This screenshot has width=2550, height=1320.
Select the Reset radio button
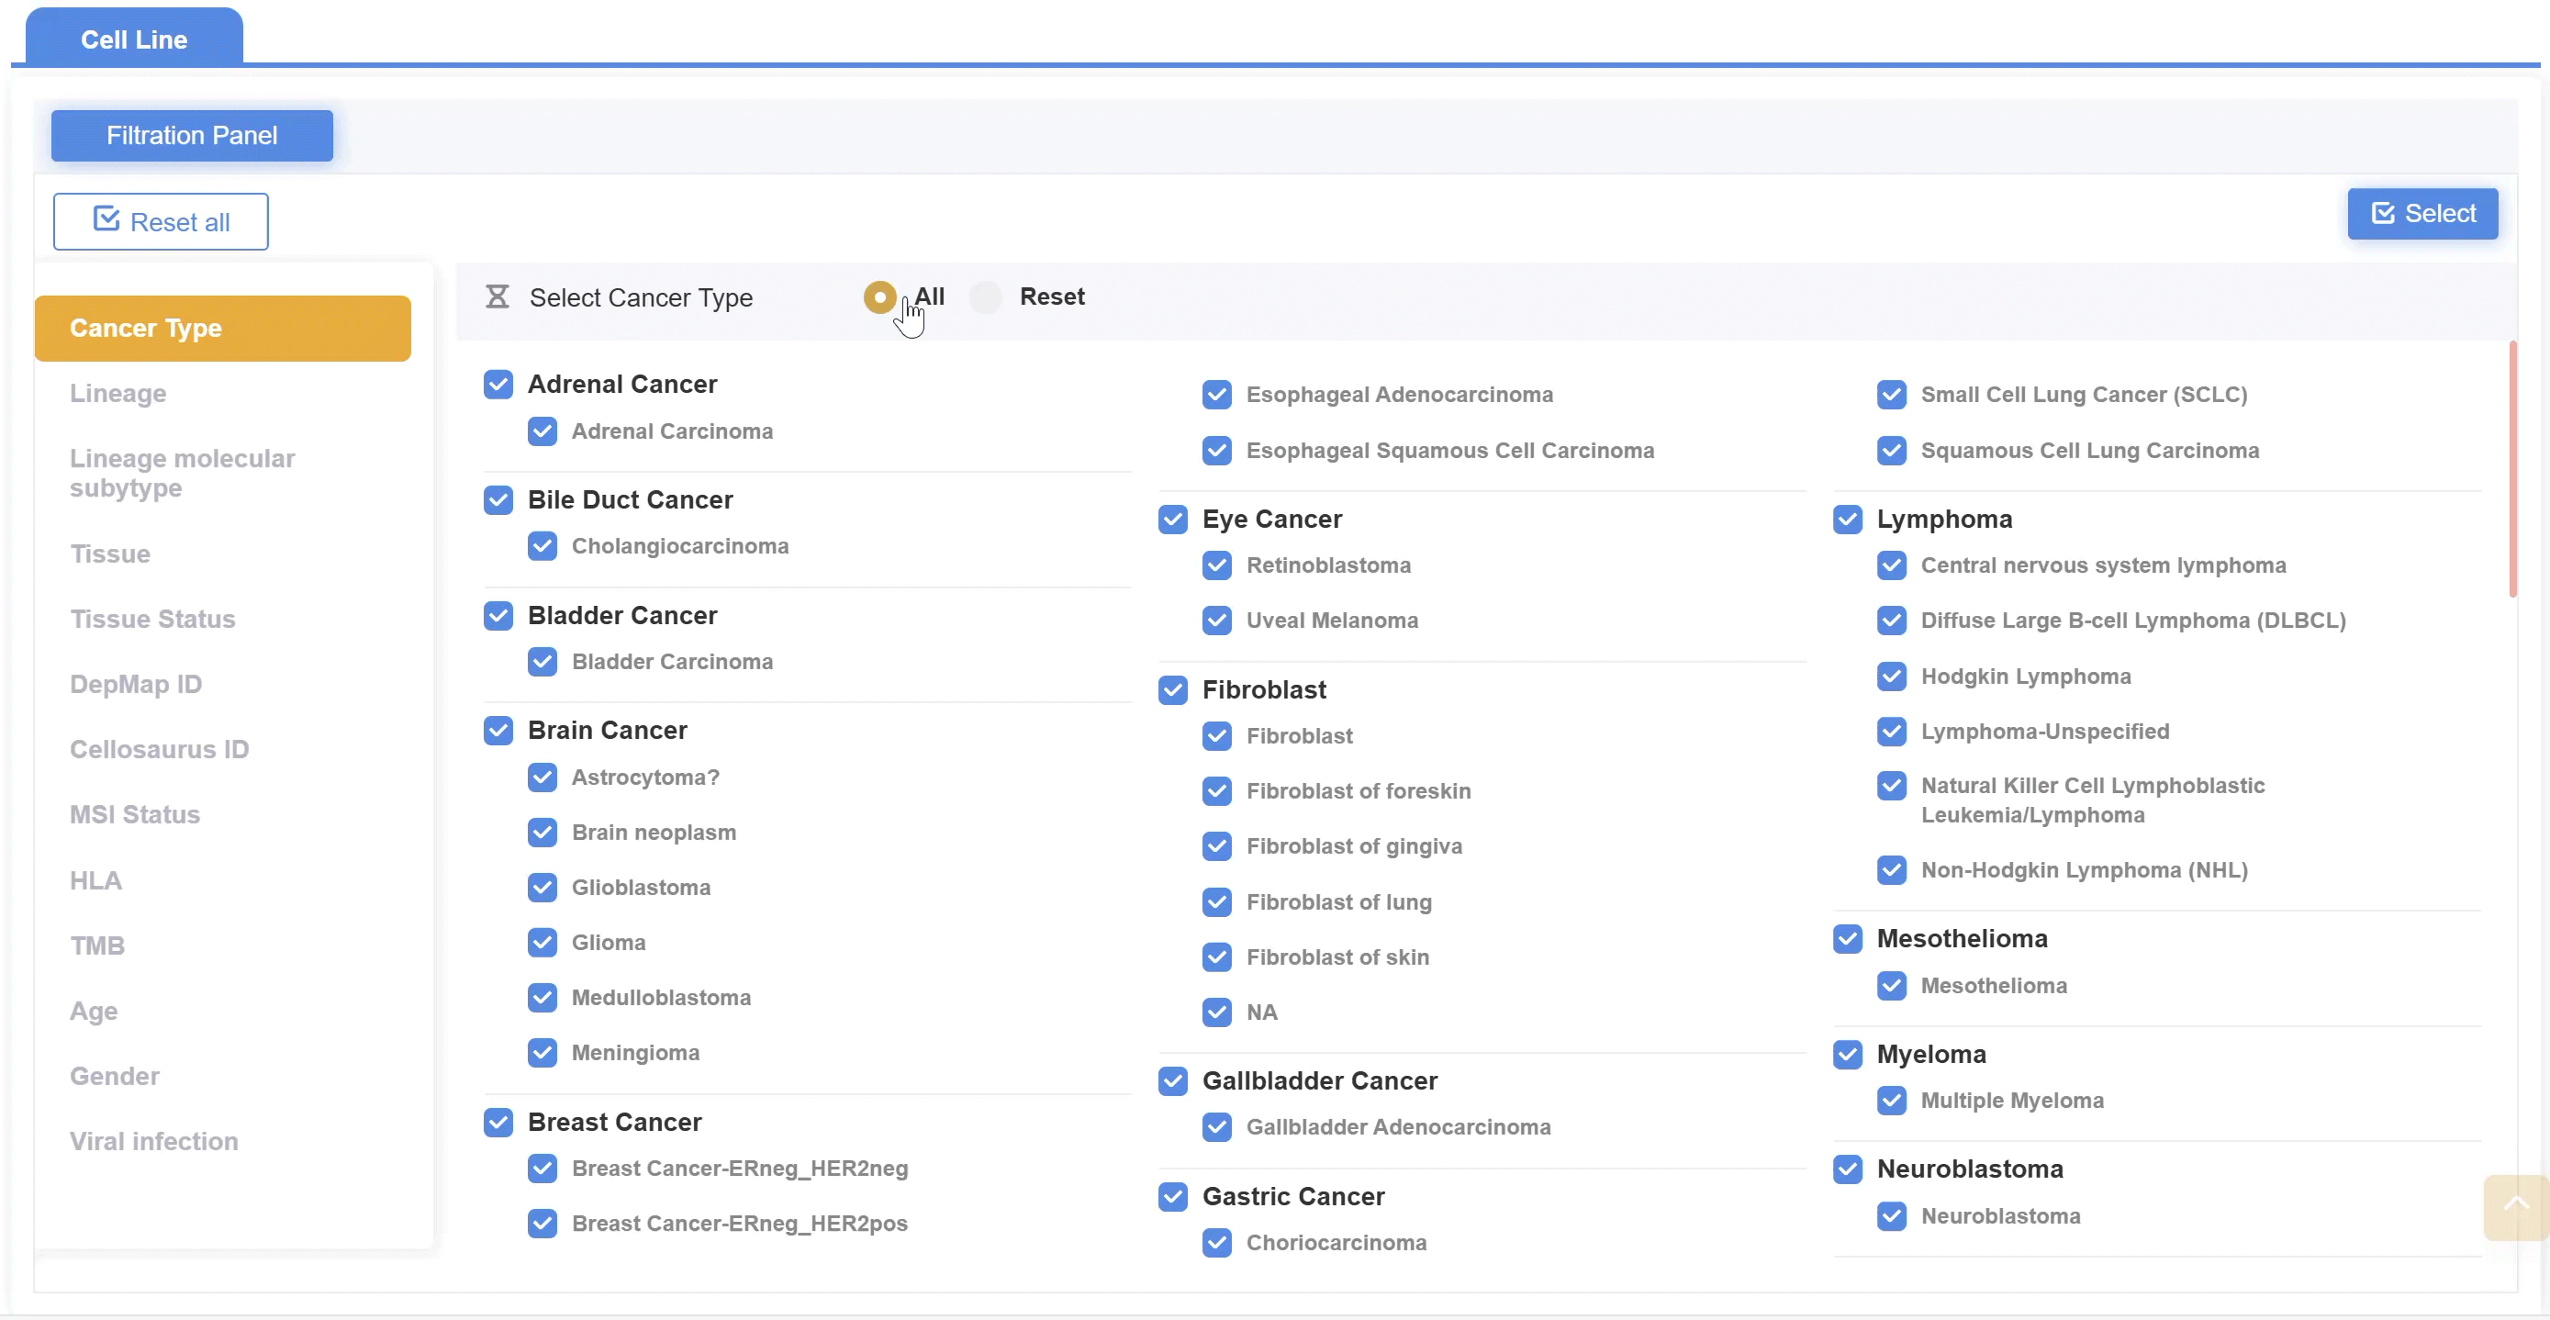point(985,297)
